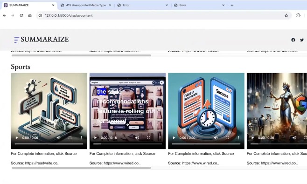307x184 pixels.
Task: Close the SUMMARAIZE tab
Action: tap(53, 5)
